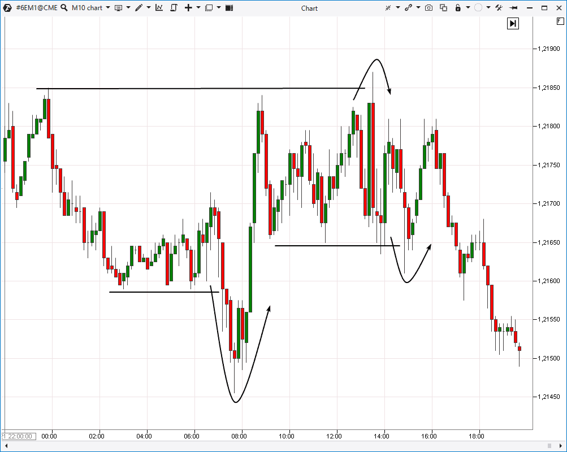Screen dimensions: 567x452
Task: Select the pencil drawing tool
Action: pyautogui.click(x=139, y=8)
